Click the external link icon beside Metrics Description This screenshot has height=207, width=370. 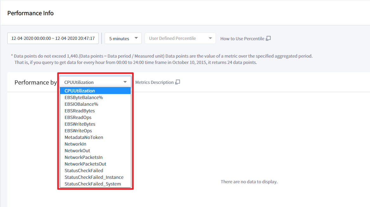click(178, 82)
